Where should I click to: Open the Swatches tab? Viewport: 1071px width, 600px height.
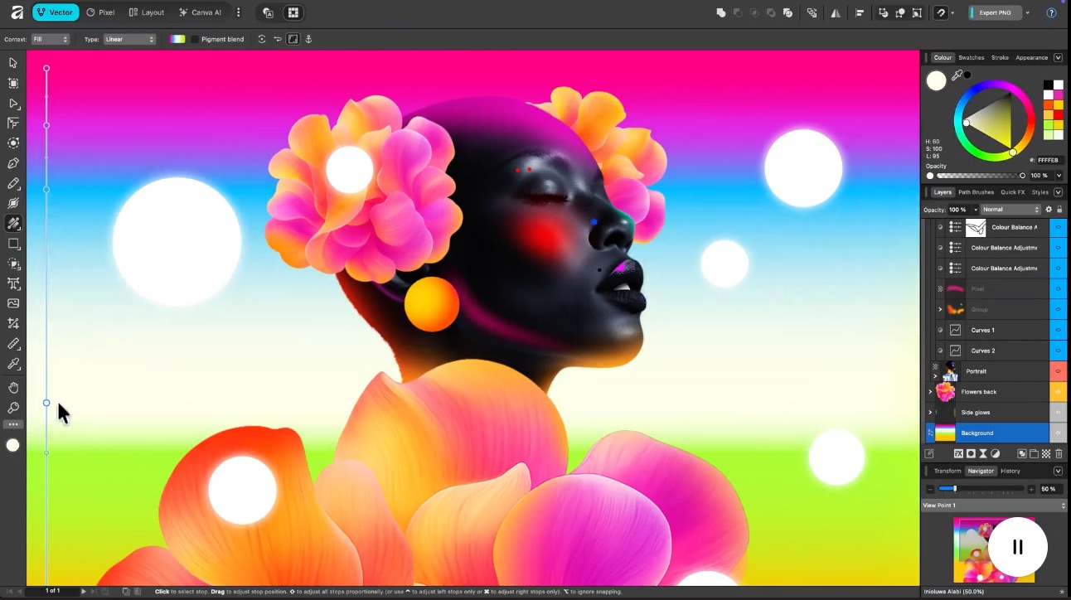pos(971,57)
